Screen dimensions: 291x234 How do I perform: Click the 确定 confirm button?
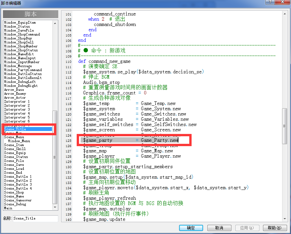191,228
